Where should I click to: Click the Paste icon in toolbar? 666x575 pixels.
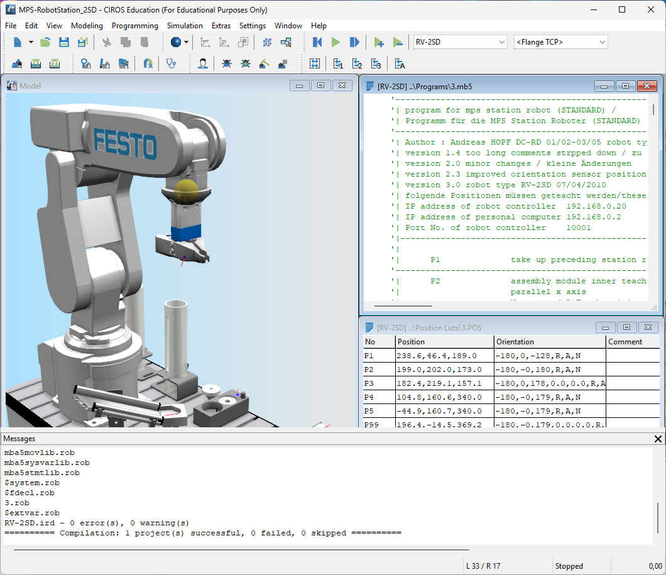(x=145, y=42)
